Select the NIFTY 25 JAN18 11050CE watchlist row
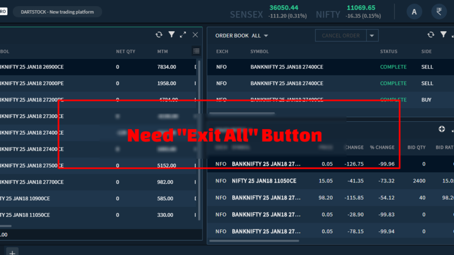454x255 pixels. click(x=264, y=181)
